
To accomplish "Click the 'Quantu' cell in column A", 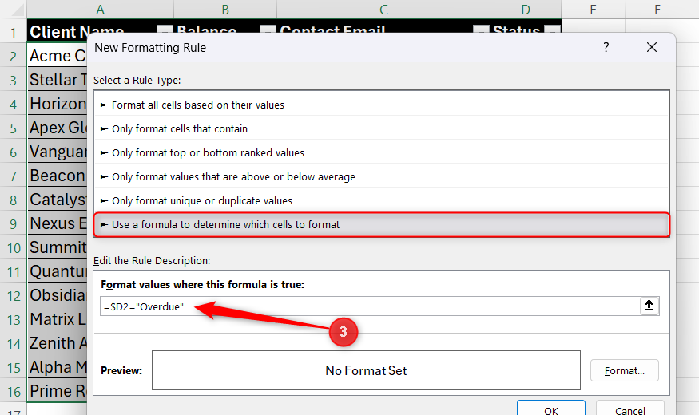I will point(57,271).
